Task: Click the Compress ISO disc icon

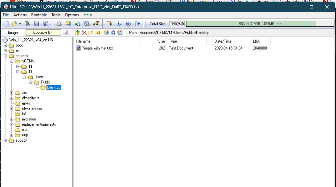Action: (x=77, y=24)
